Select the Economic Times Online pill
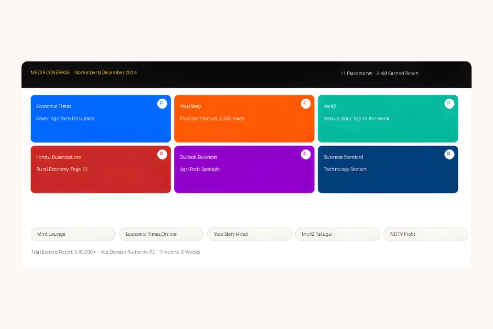Image resolution: width=493 pixels, height=329 pixels. click(x=161, y=234)
